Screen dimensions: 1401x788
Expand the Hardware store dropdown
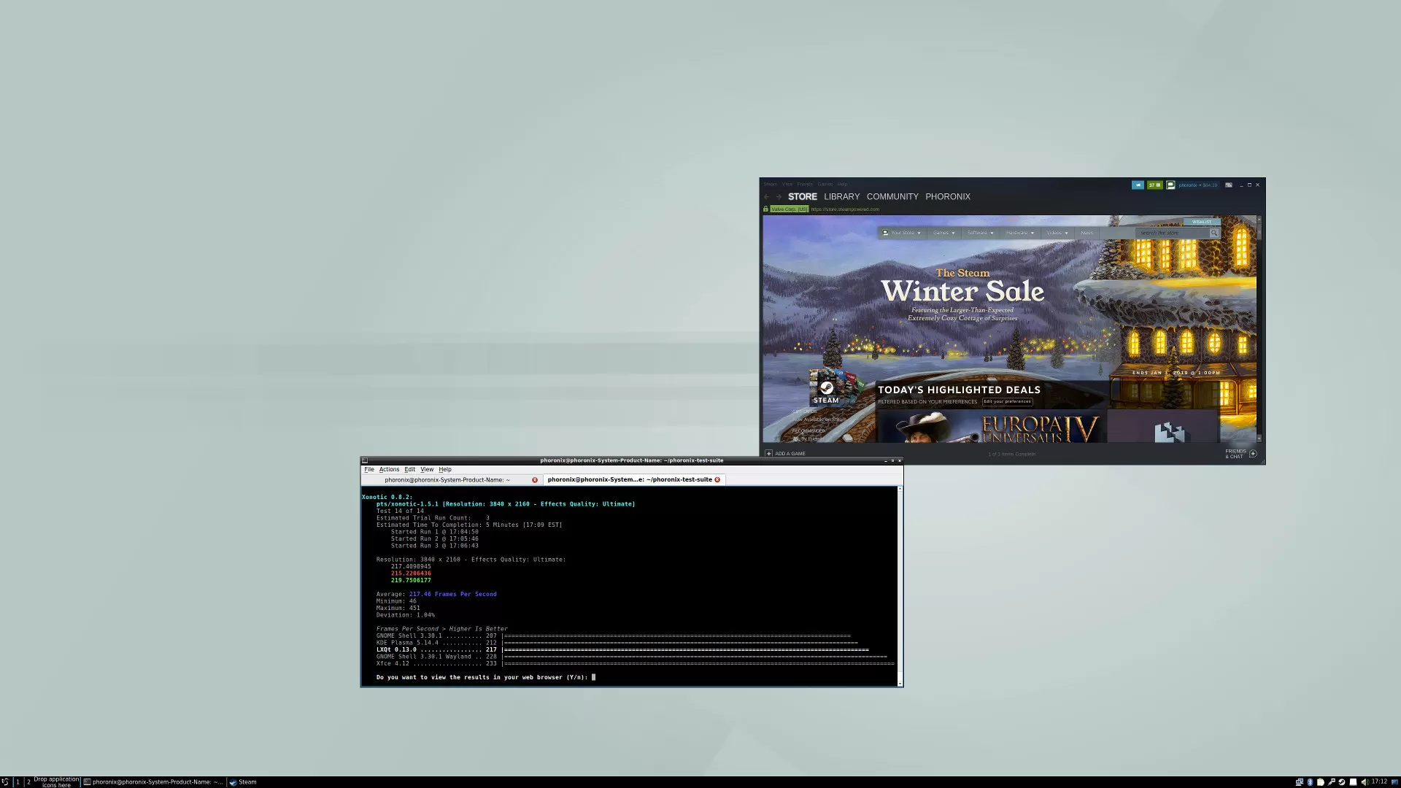pos(1020,233)
